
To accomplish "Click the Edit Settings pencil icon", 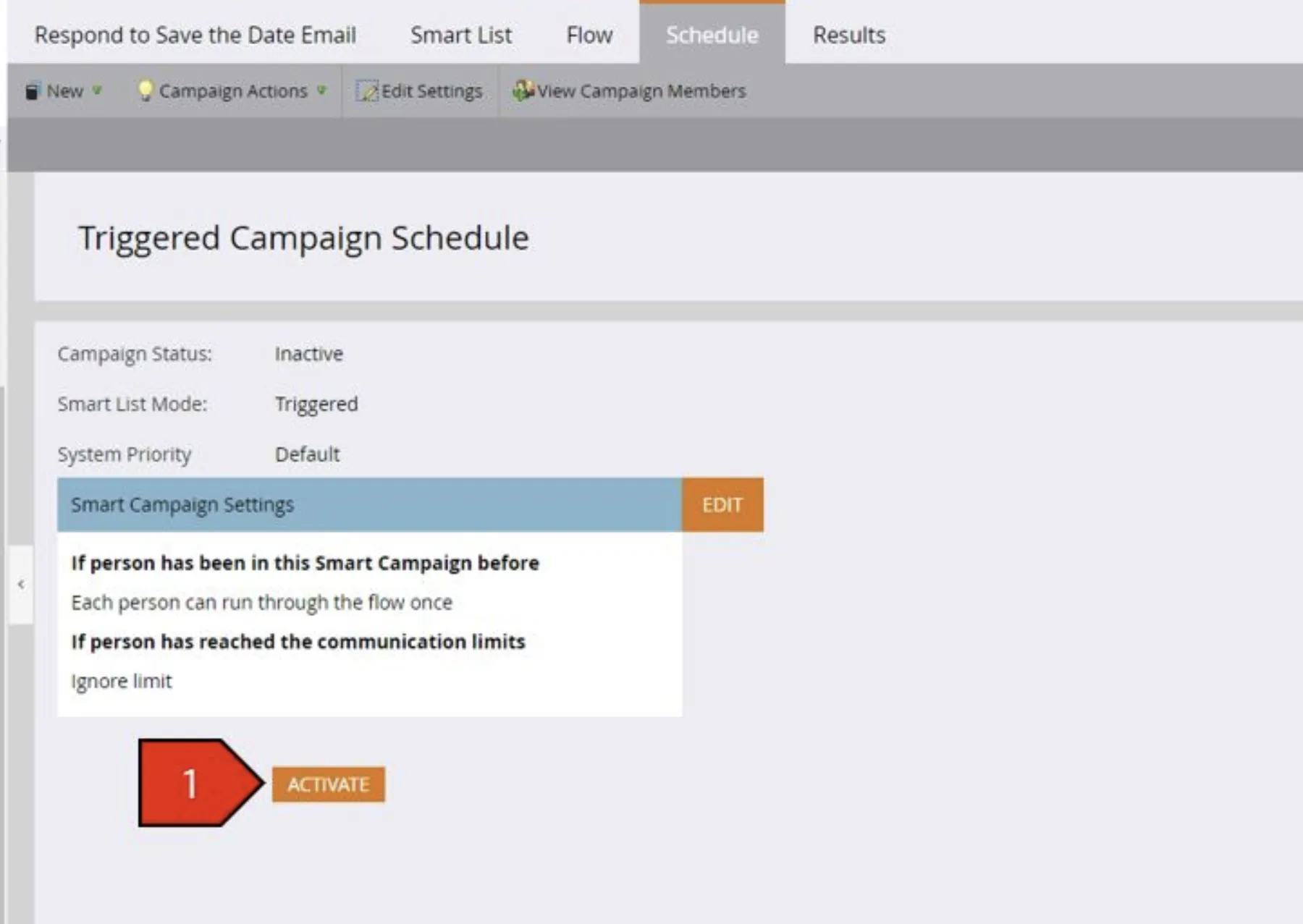I will click(x=367, y=91).
